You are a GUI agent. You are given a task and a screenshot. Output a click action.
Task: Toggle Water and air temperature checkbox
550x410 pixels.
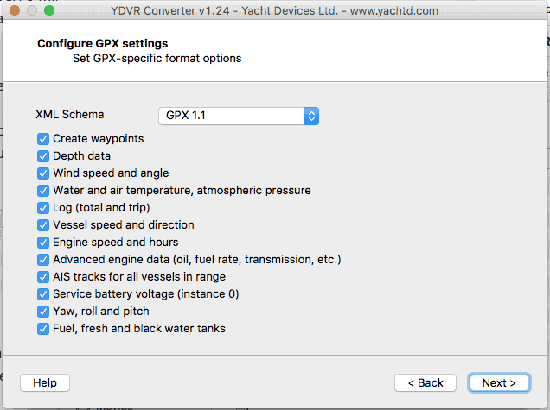click(x=43, y=191)
